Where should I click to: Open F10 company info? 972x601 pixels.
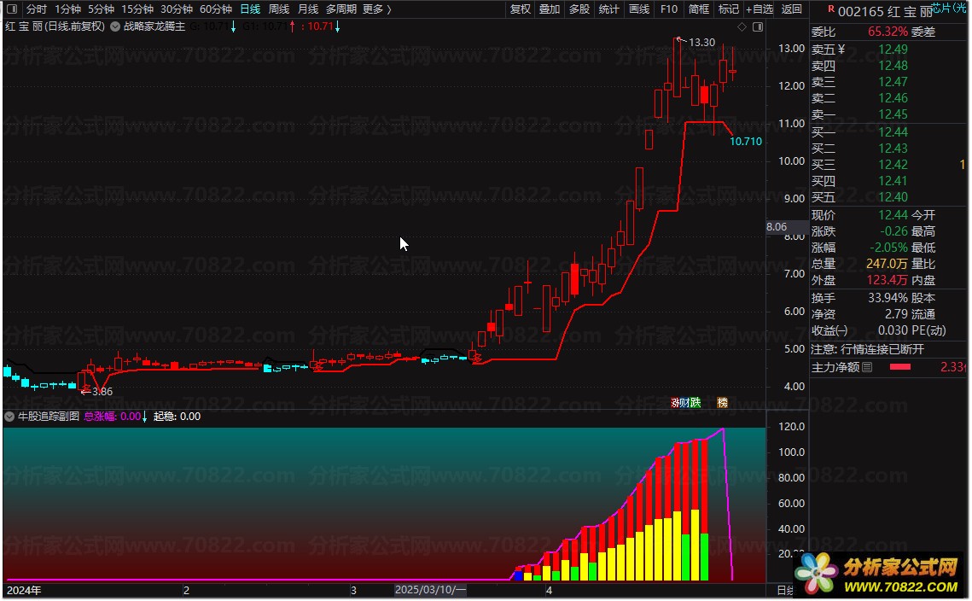(669, 9)
